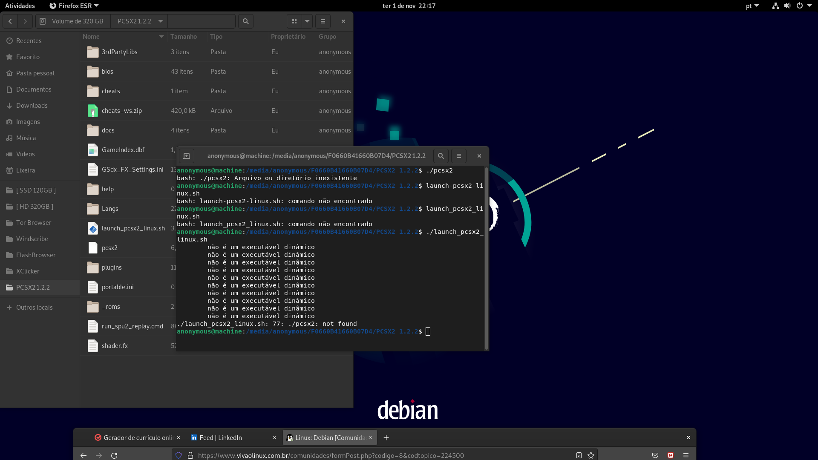818x460 pixels.
Task: Open the system power status menu
Action: (792, 6)
